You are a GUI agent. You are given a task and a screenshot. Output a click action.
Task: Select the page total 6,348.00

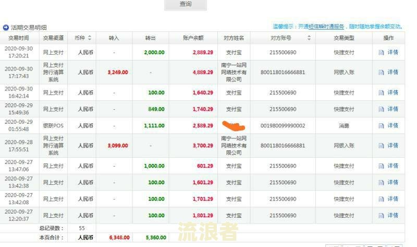(119, 238)
